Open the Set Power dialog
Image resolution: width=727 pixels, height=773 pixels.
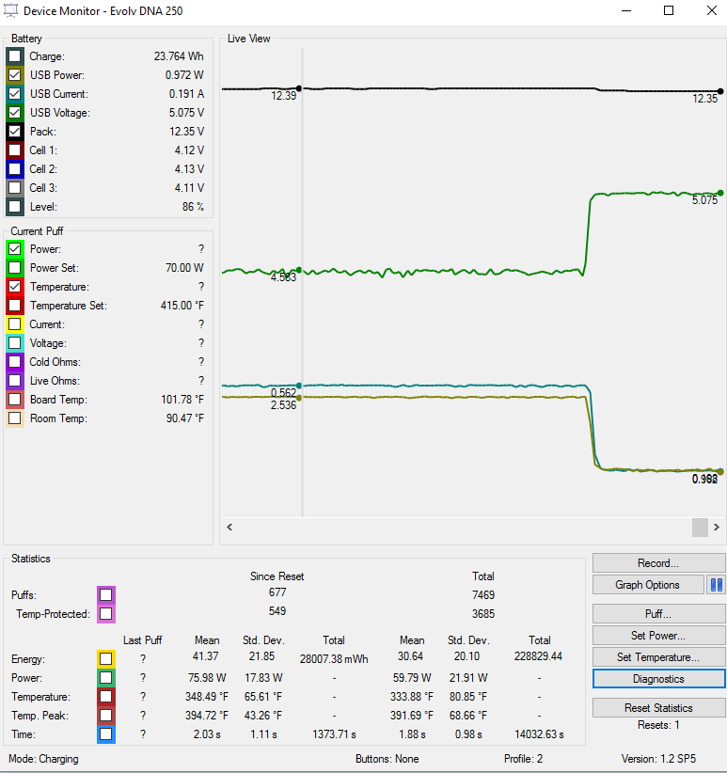(658, 635)
